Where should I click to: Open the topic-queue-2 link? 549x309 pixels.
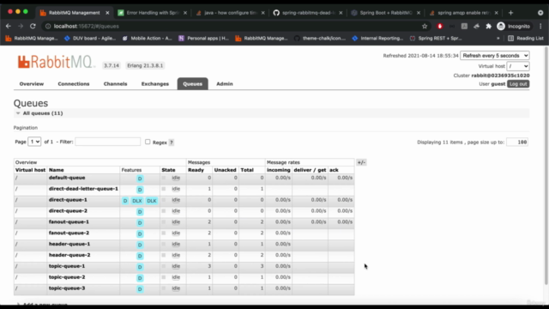tap(67, 277)
